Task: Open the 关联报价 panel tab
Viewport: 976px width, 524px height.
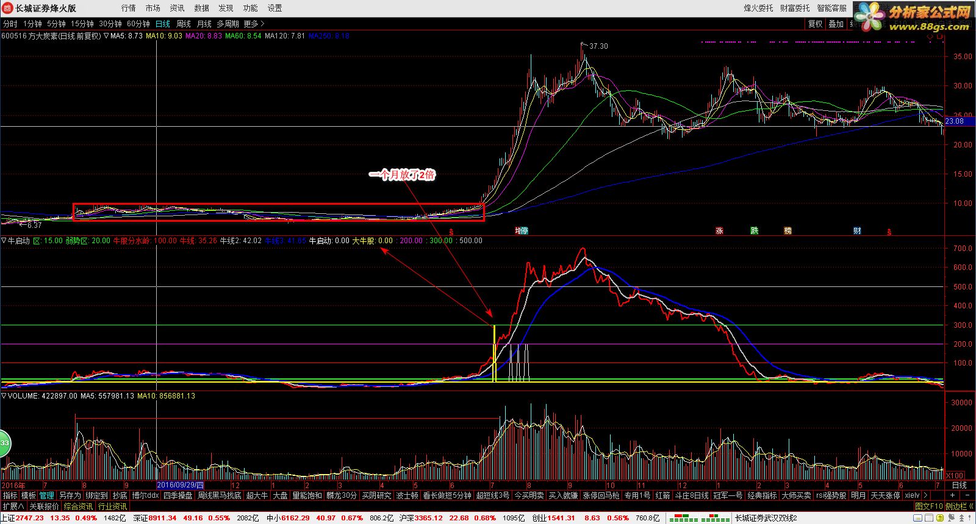Action: (x=45, y=506)
